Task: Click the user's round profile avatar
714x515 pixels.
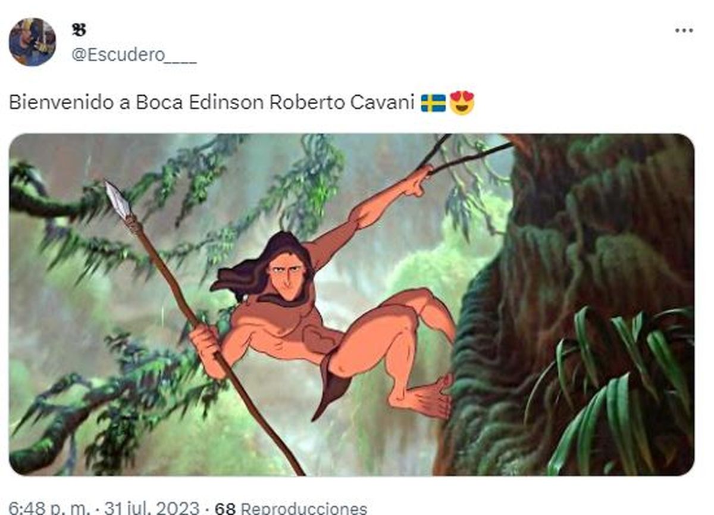Action: tap(32, 41)
